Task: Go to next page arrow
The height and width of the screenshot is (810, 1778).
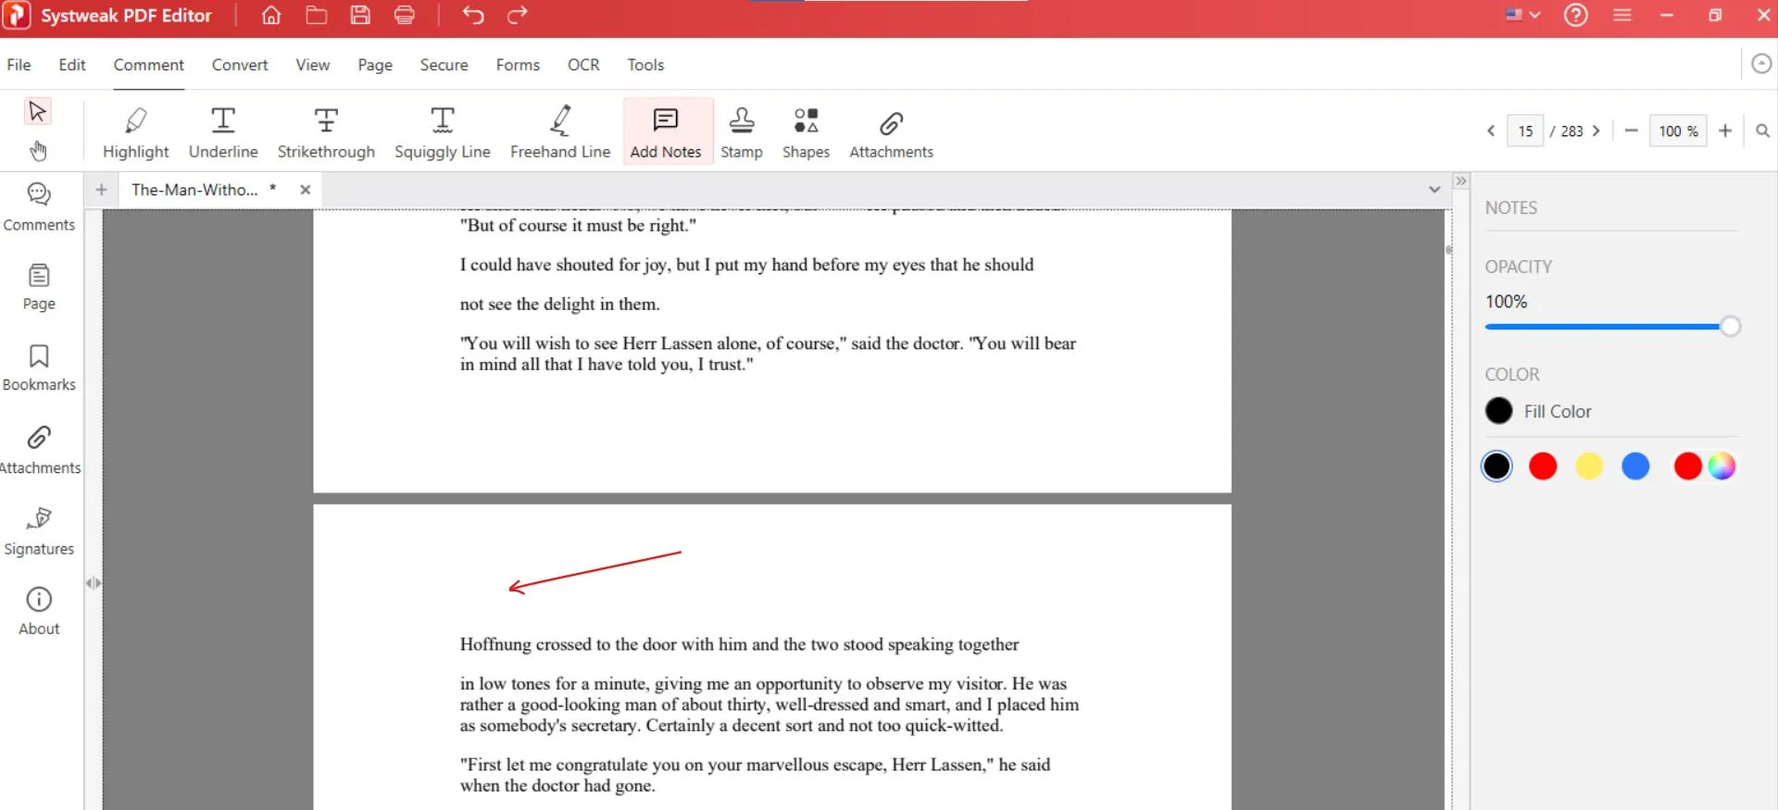Action: (1596, 131)
